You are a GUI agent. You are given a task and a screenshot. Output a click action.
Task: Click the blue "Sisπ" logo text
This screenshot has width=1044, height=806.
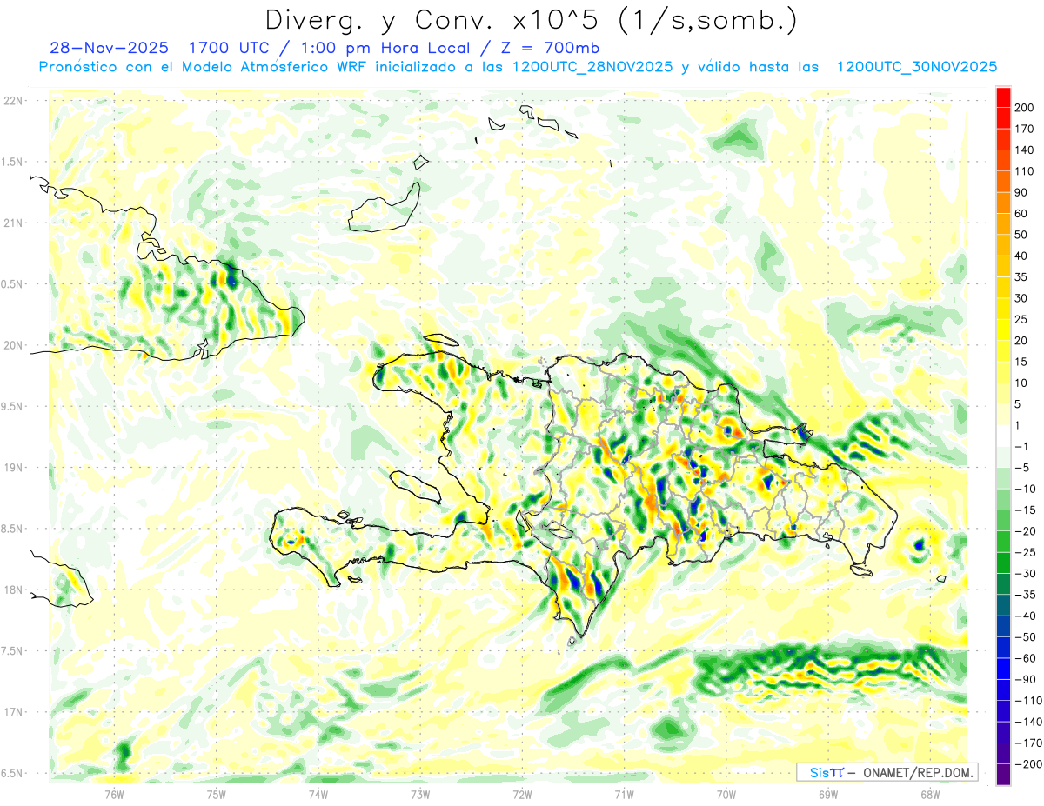(826, 772)
